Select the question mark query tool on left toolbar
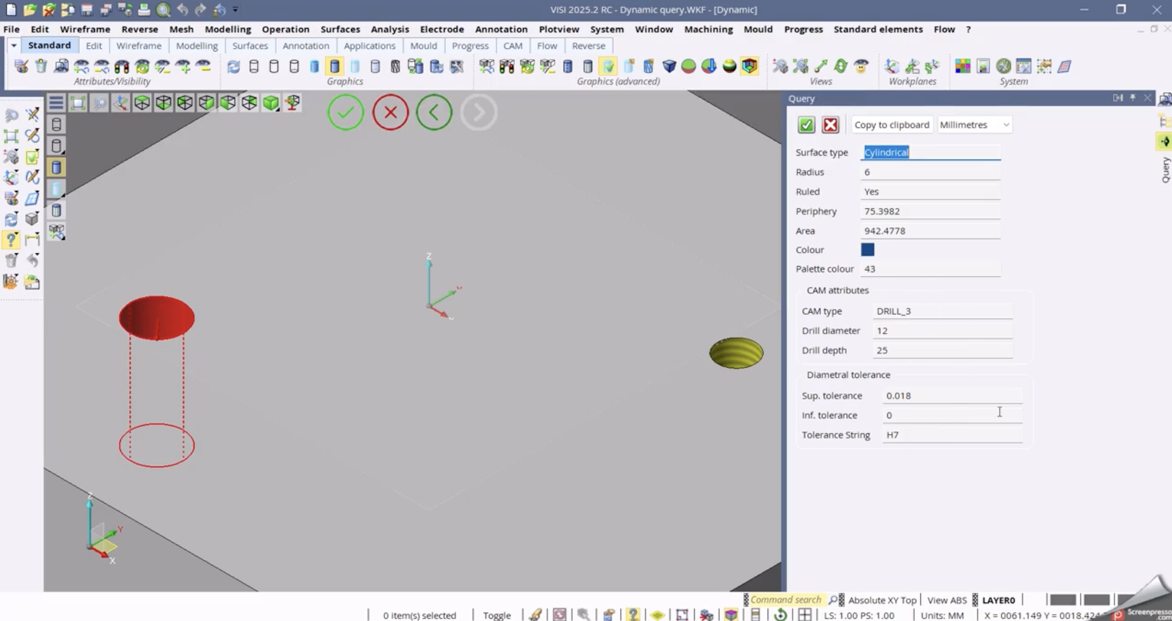 (x=11, y=240)
